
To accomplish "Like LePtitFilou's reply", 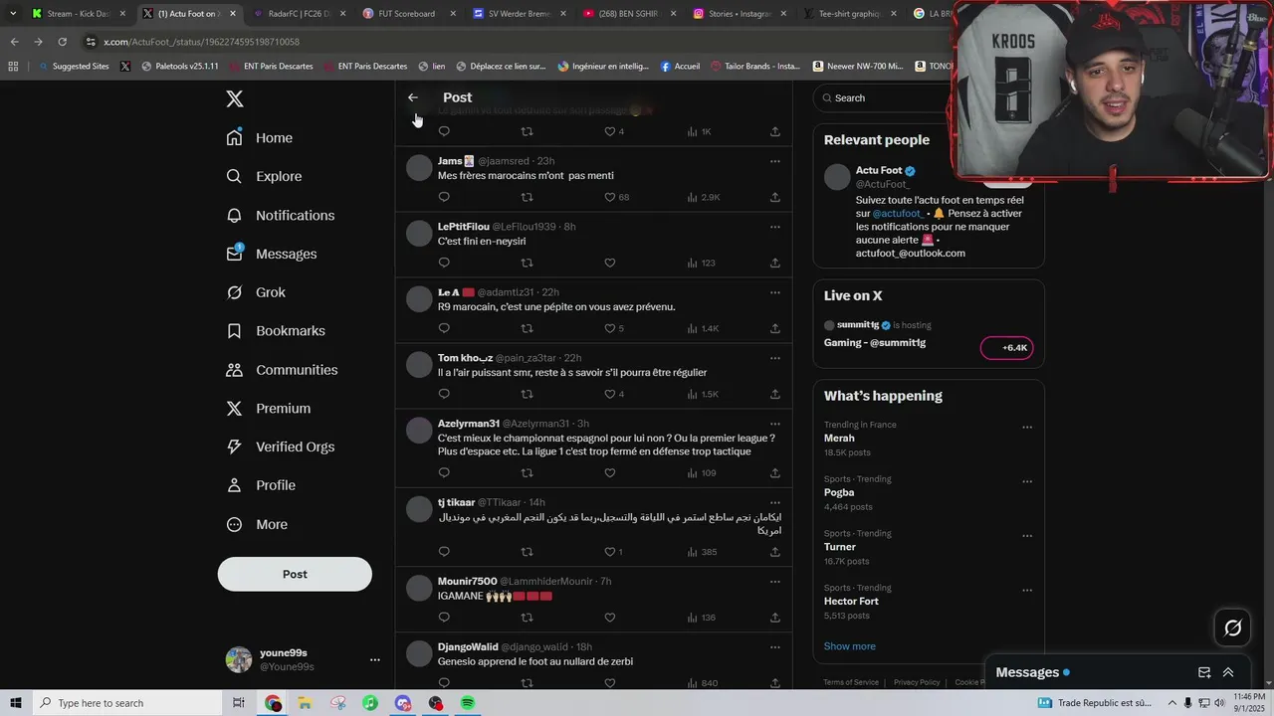I will point(610,263).
